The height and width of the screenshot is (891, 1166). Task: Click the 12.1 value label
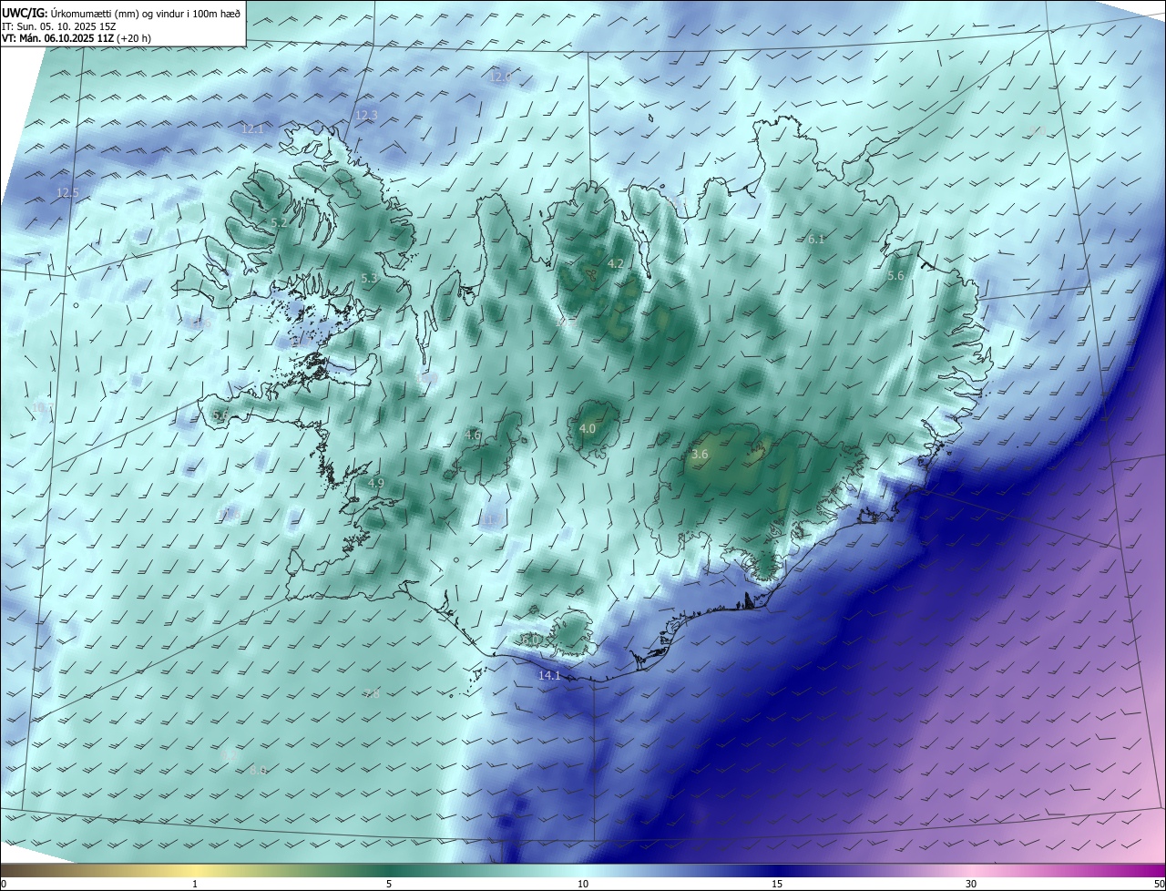coord(252,129)
